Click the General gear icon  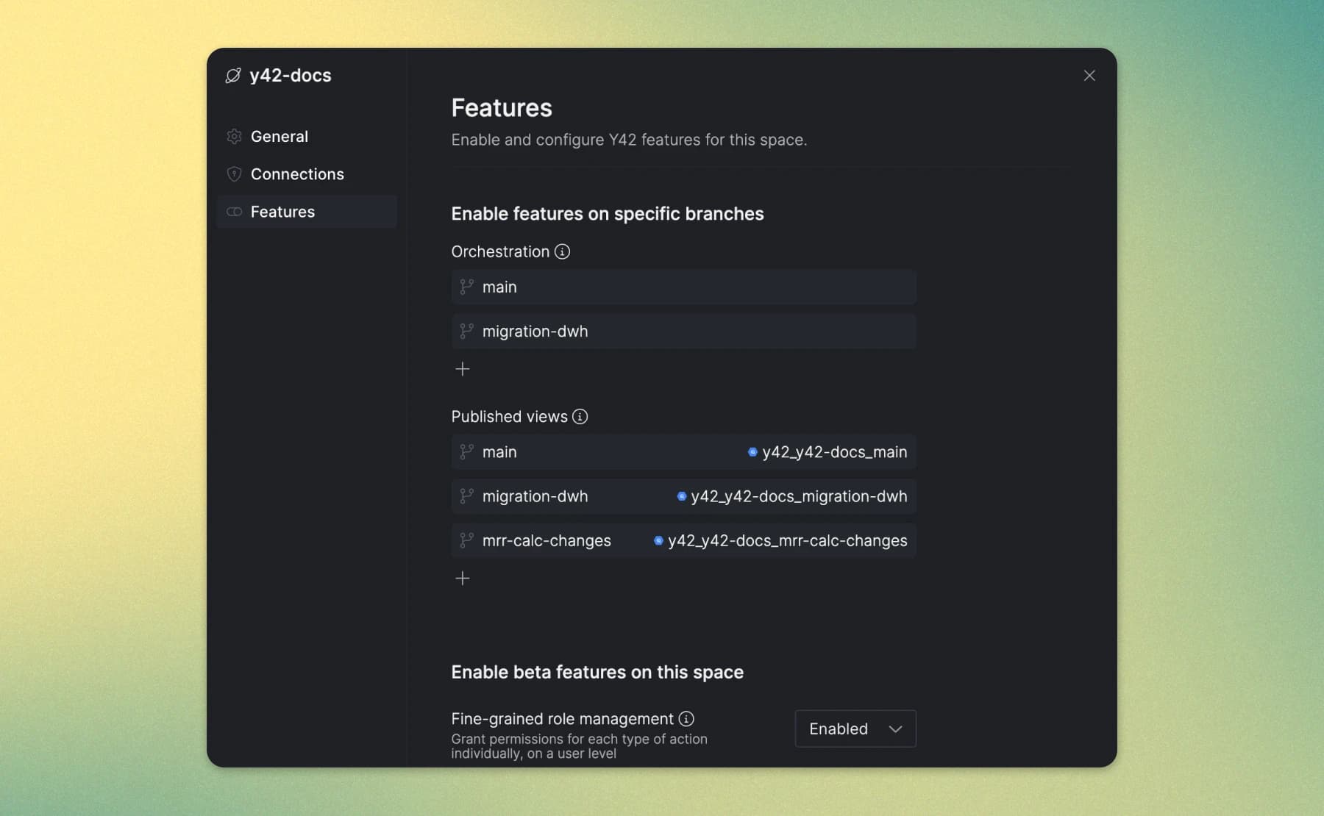coord(234,136)
